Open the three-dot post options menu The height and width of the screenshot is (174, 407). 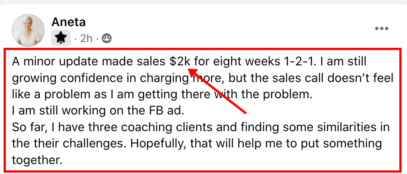[382, 28]
